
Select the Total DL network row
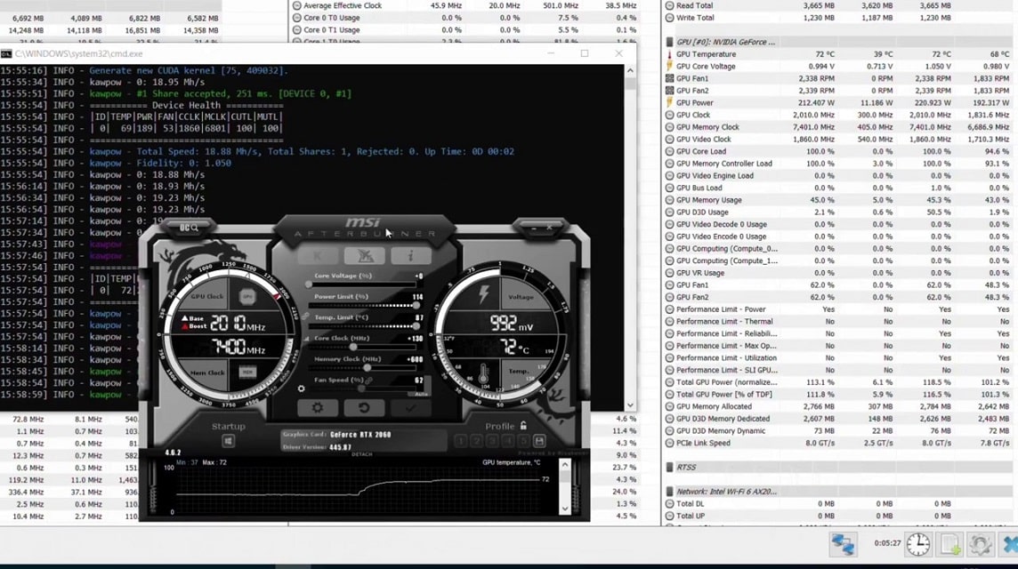[x=839, y=503]
